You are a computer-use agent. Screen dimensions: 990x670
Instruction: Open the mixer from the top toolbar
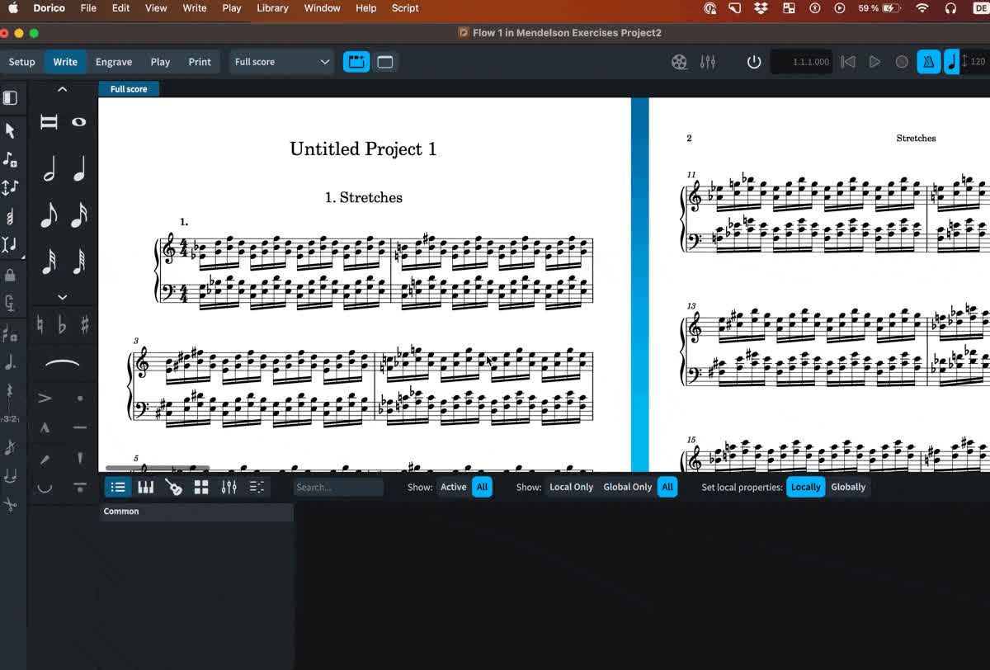click(707, 62)
